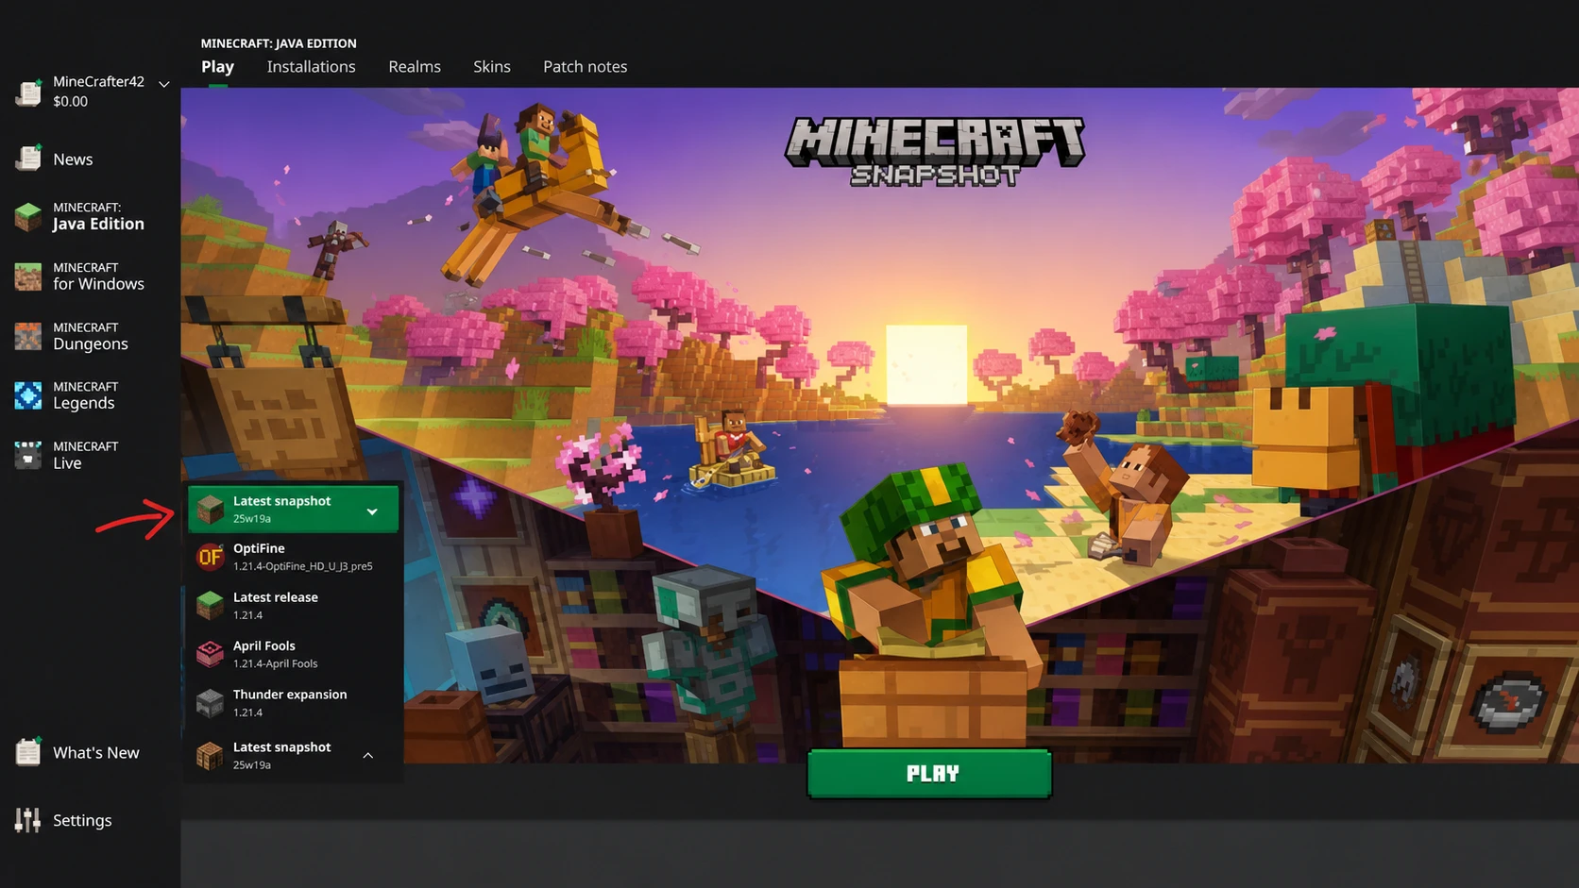Switch to the Play tab
The height and width of the screenshot is (888, 1579).
coord(217,67)
